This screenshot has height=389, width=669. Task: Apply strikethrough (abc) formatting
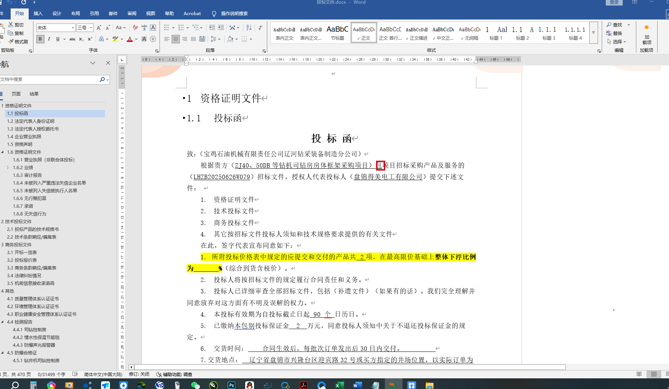pos(72,39)
